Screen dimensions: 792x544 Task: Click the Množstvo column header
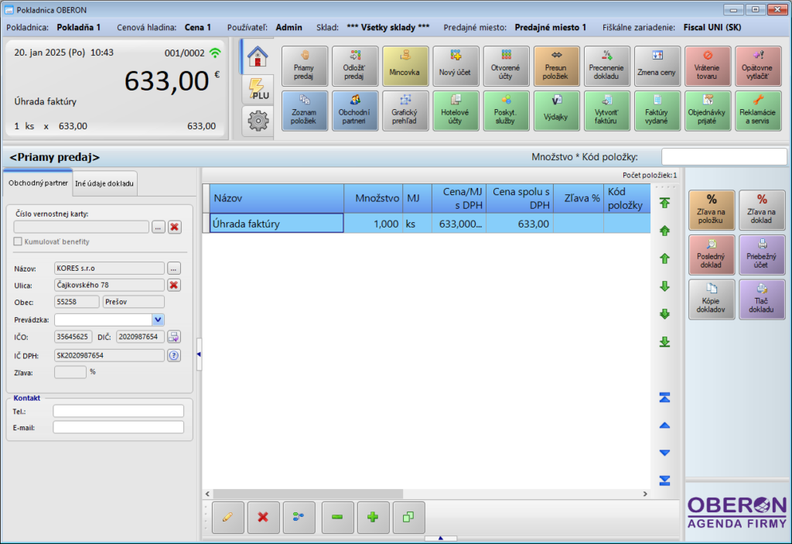tap(373, 198)
